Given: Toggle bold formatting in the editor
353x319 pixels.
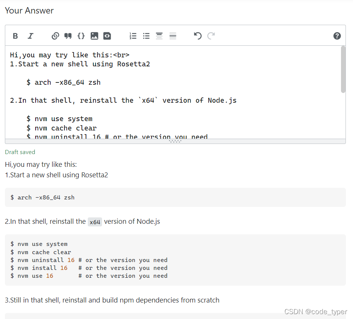Looking at the screenshot, I should (15, 36).
